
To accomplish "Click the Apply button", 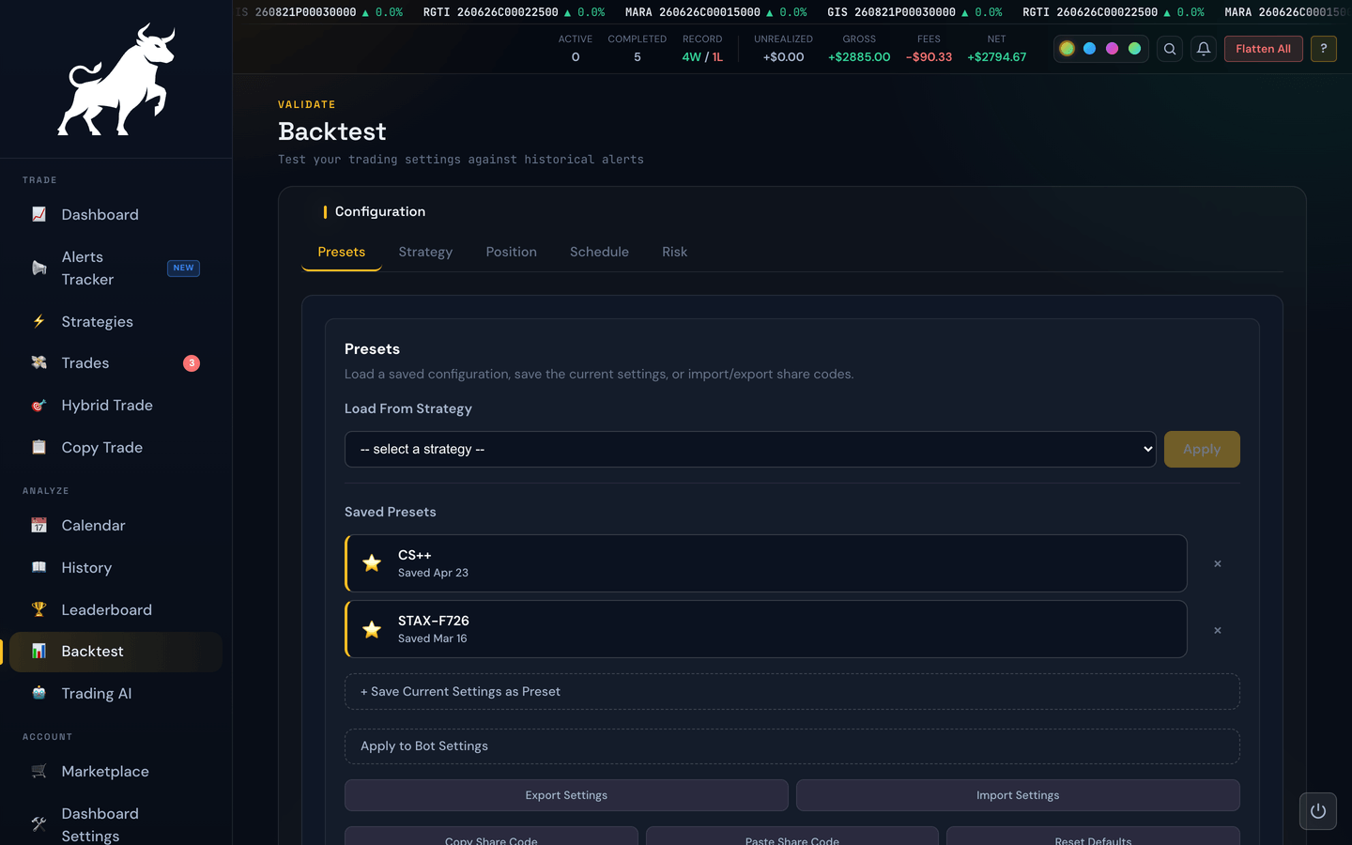I will pos(1202,449).
